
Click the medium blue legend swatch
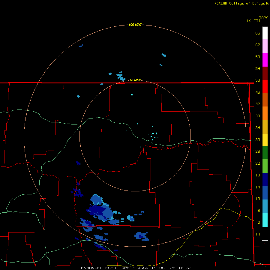[265, 193]
